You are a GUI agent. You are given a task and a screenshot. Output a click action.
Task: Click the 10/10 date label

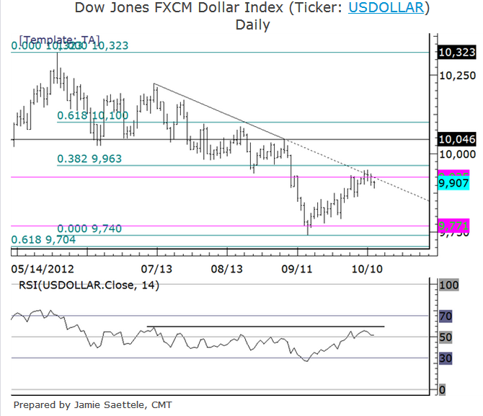pyautogui.click(x=367, y=269)
